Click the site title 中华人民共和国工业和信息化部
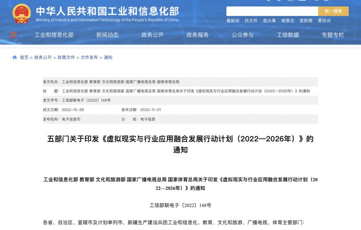The height and width of the screenshot is (230, 361). (107, 11)
